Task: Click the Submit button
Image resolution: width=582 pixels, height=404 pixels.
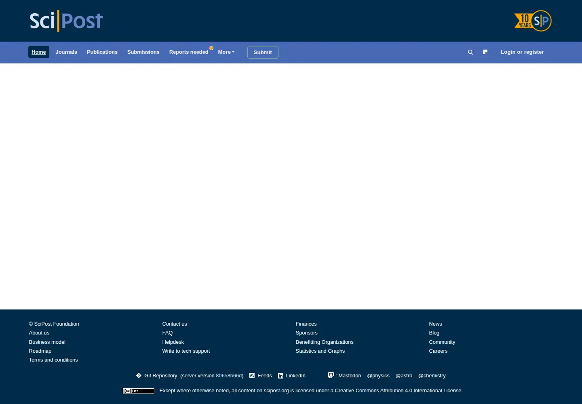Action: (263, 53)
